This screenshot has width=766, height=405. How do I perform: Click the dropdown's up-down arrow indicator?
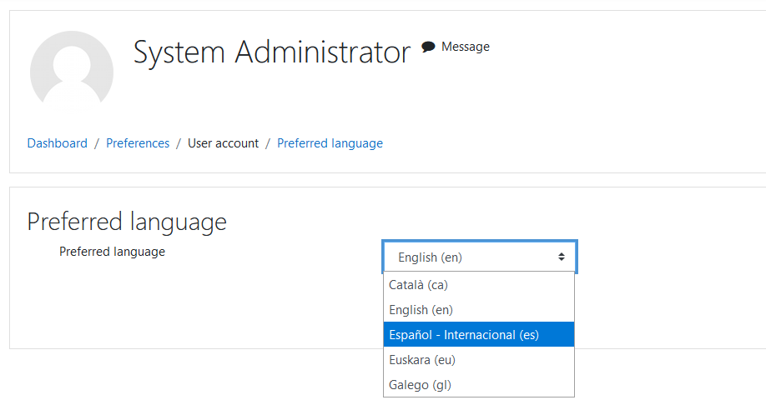click(x=562, y=257)
